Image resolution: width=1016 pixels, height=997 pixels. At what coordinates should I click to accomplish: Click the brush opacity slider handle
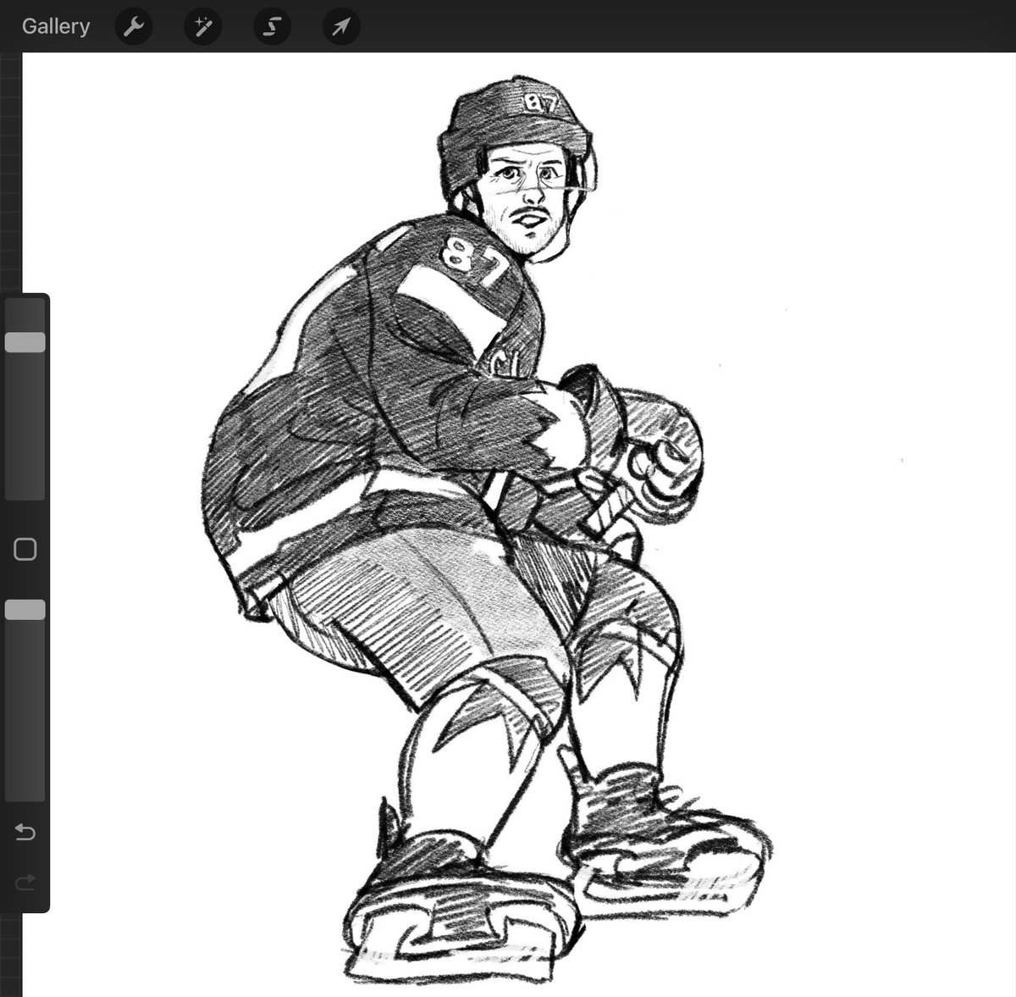coord(25,610)
